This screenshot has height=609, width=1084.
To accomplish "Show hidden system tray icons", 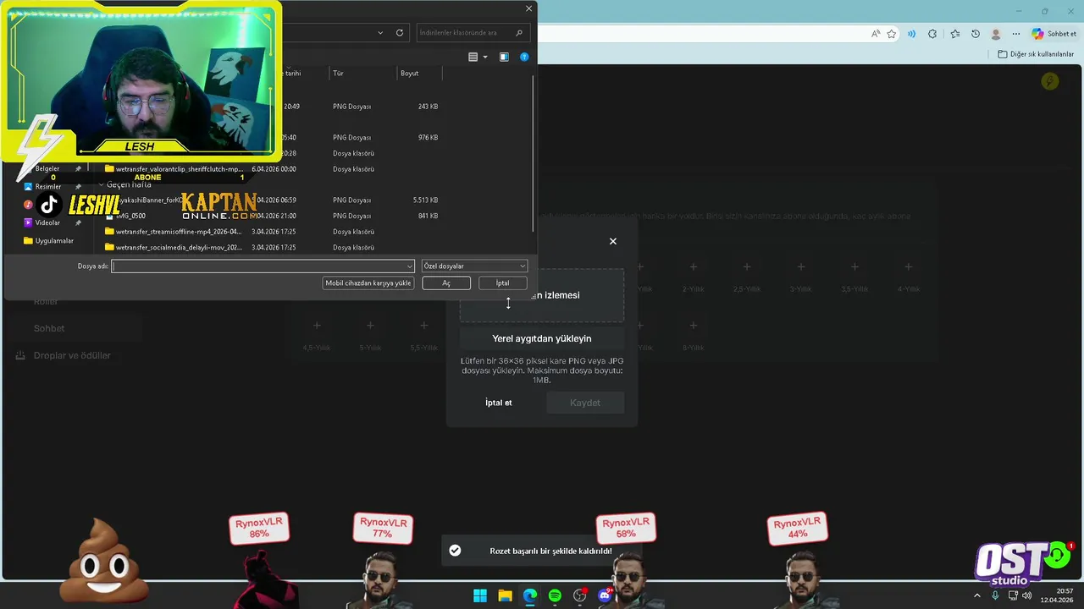I will click(x=976, y=595).
